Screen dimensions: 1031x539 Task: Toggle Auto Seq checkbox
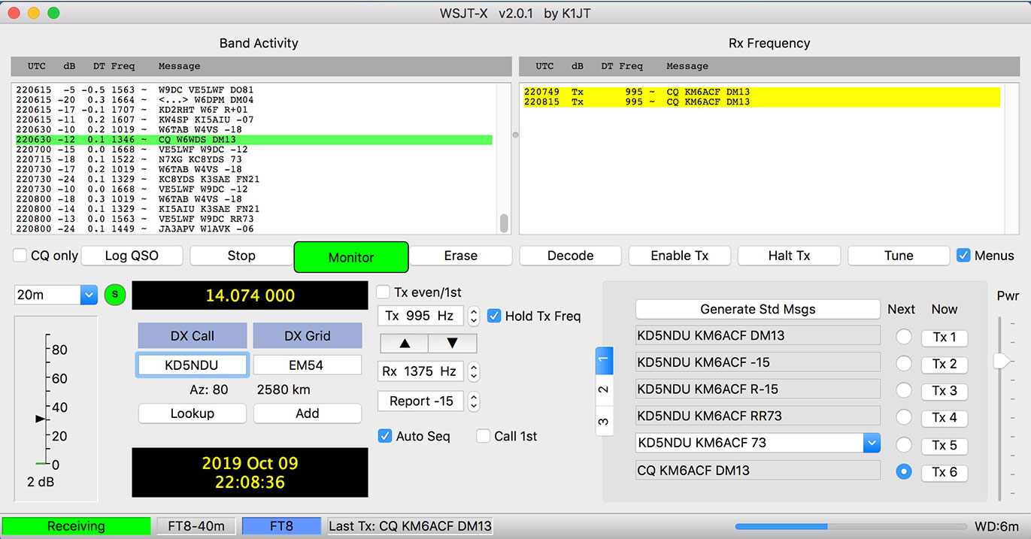click(x=385, y=436)
